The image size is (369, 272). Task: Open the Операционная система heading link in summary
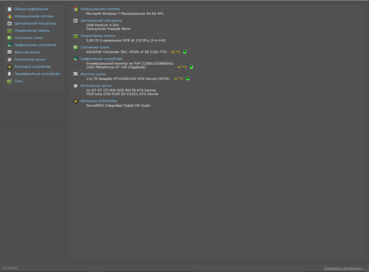(100, 9)
